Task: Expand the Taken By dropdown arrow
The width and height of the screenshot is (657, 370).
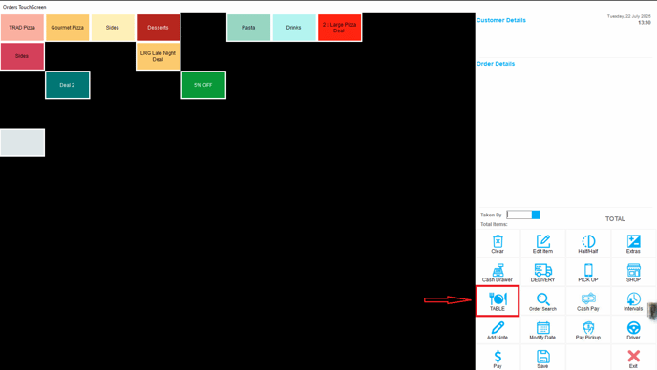Action: point(536,215)
